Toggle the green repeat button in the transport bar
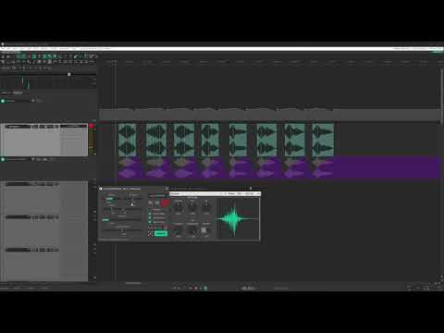This screenshot has width=444, height=333. point(205,288)
